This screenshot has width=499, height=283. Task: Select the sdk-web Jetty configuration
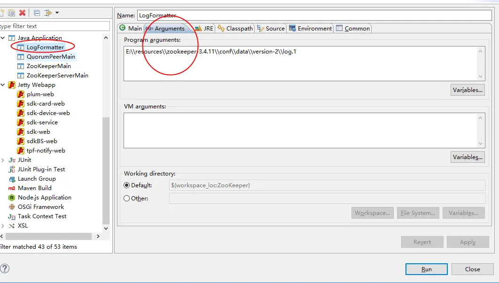click(x=39, y=131)
